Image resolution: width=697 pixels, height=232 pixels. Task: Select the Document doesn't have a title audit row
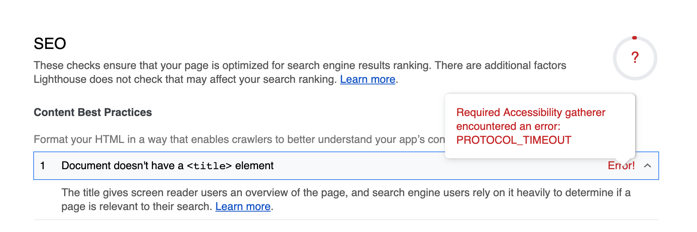click(168, 166)
